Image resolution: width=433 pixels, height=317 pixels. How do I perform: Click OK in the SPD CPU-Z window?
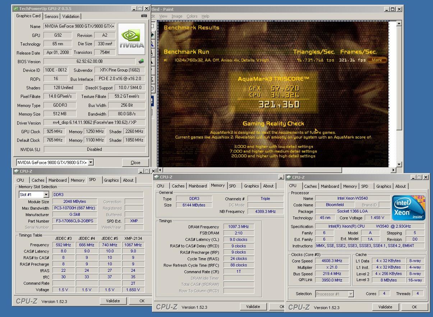click(x=142, y=301)
